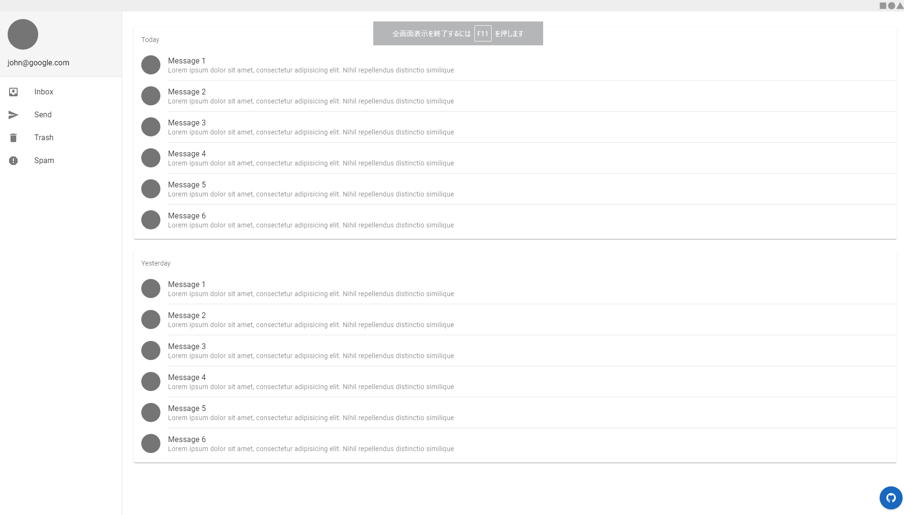Click the F11 key hint in fullscreen notice
The width and height of the screenshot is (904, 515).
click(483, 34)
